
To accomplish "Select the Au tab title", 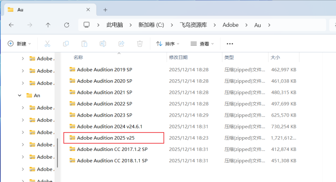I will pos(20,10).
